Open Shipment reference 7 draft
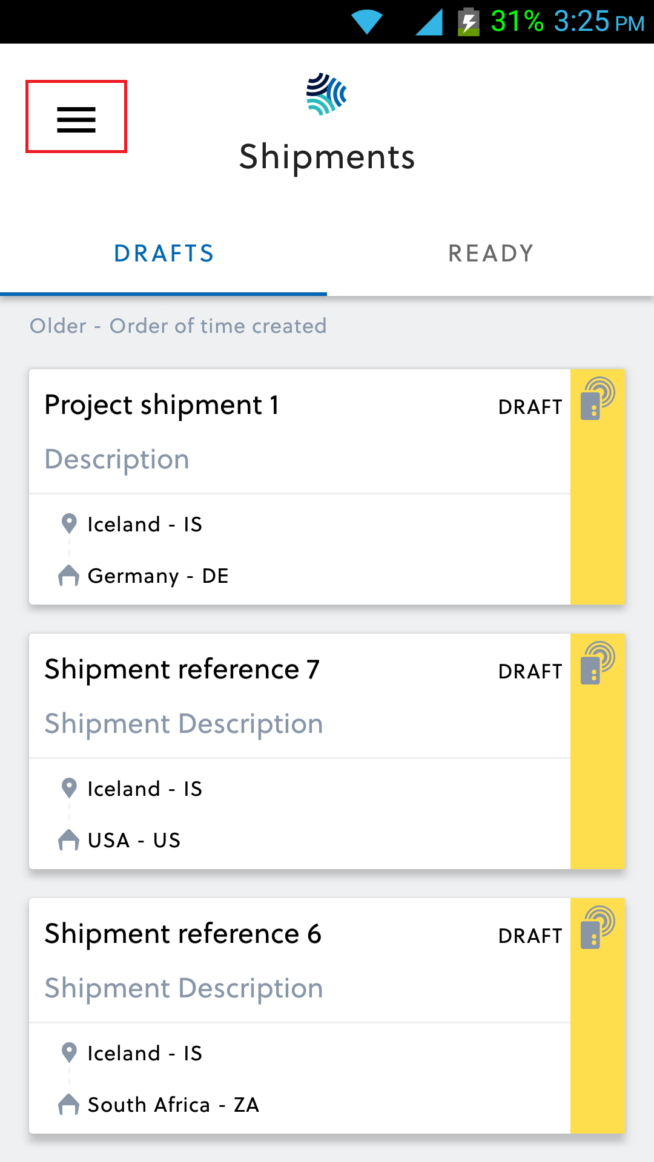The width and height of the screenshot is (654, 1162). 300,751
